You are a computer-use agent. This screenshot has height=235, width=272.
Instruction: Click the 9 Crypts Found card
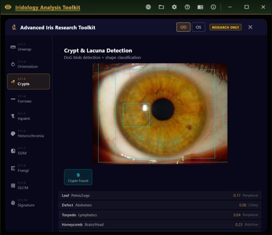click(78, 177)
